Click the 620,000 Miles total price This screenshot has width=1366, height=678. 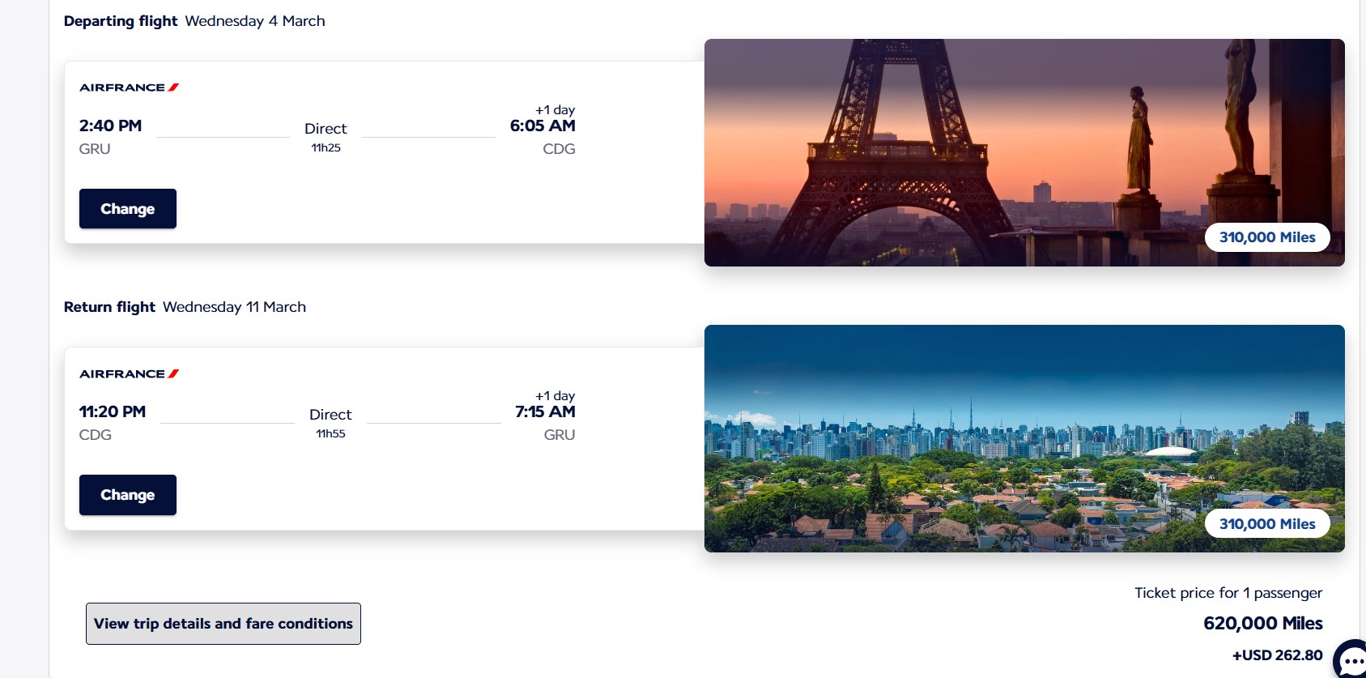point(1262,623)
